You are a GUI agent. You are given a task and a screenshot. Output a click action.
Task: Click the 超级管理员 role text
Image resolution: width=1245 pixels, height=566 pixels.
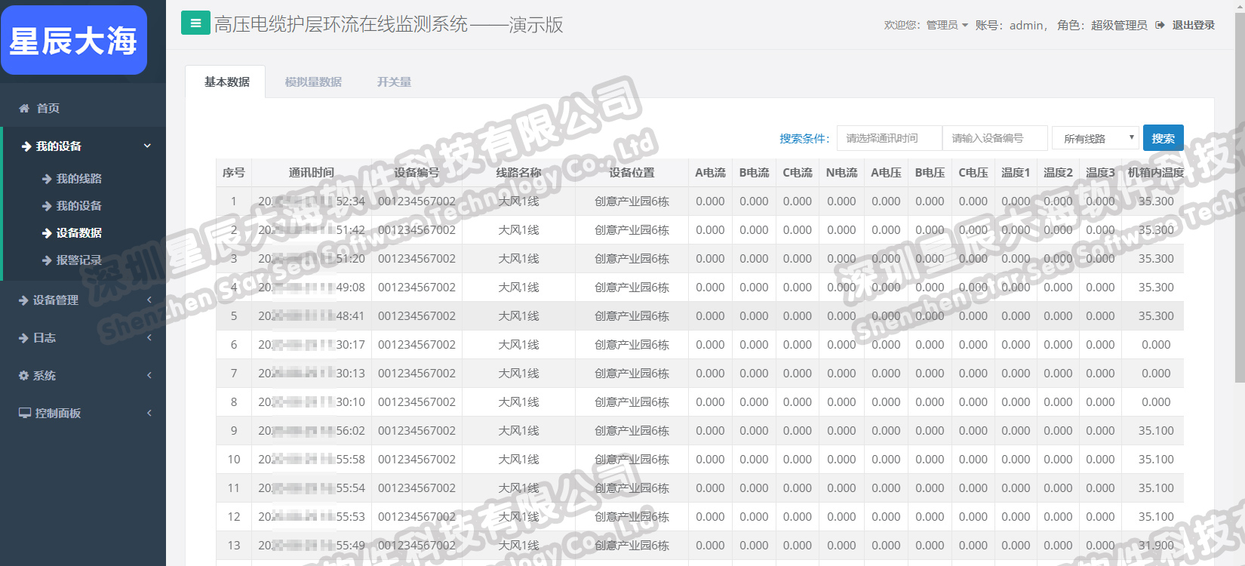1119,25
